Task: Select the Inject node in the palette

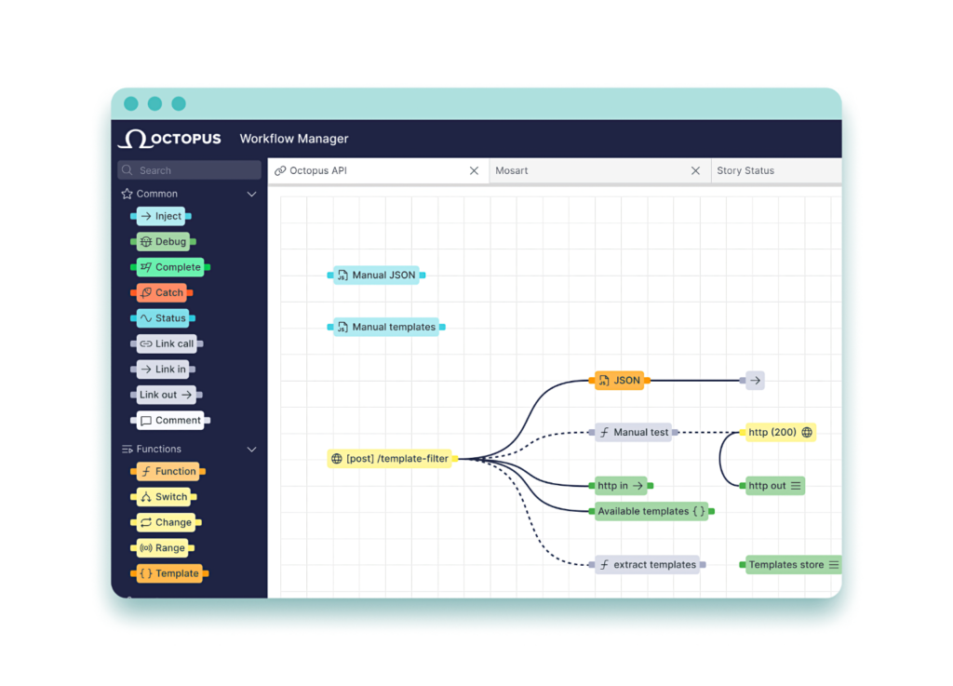Action: (x=161, y=216)
